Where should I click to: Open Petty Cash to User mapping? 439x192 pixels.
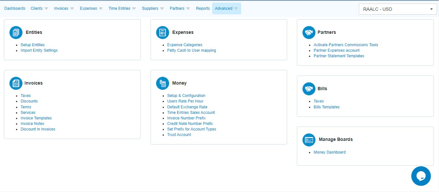pos(192,50)
